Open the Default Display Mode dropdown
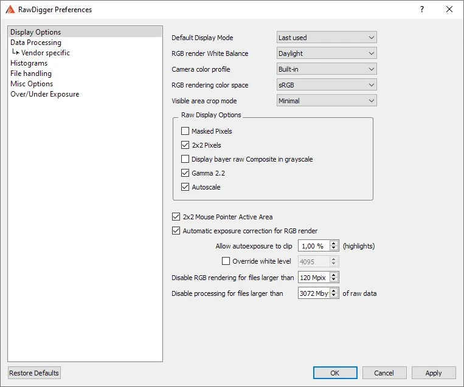Screen dimensions: 464x387 pos(327,38)
